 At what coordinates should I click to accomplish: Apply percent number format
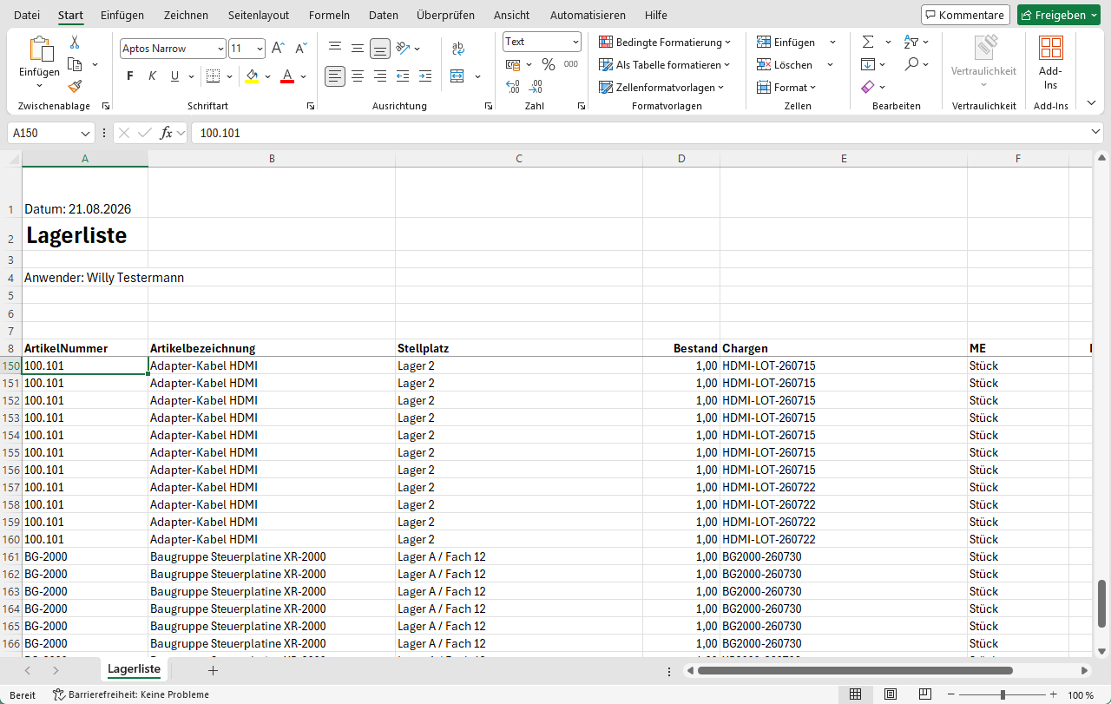548,64
